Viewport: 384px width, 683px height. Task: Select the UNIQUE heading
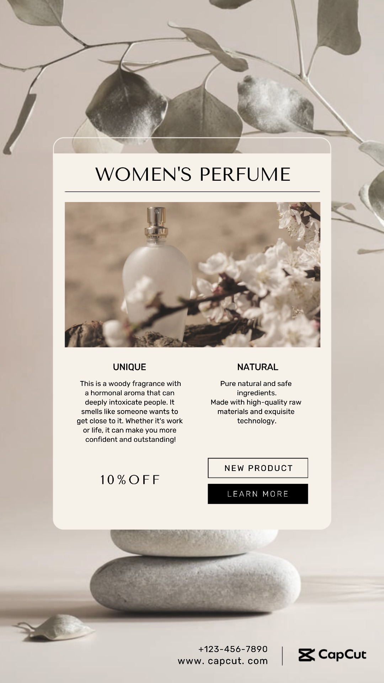pos(129,367)
